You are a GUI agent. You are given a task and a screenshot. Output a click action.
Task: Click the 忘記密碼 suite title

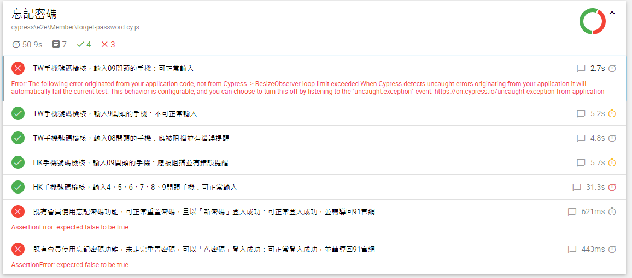(x=34, y=14)
